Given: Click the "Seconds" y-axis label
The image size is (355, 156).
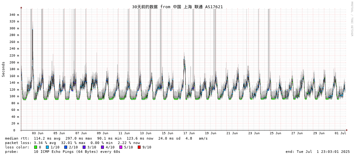Looking at the screenshot, I should (3, 69).
